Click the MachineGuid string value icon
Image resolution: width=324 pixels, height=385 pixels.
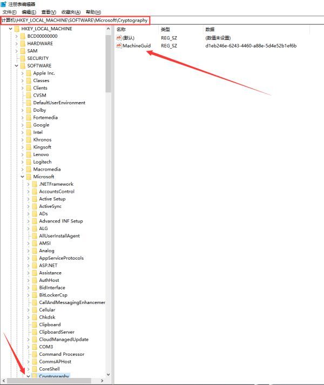[119, 46]
